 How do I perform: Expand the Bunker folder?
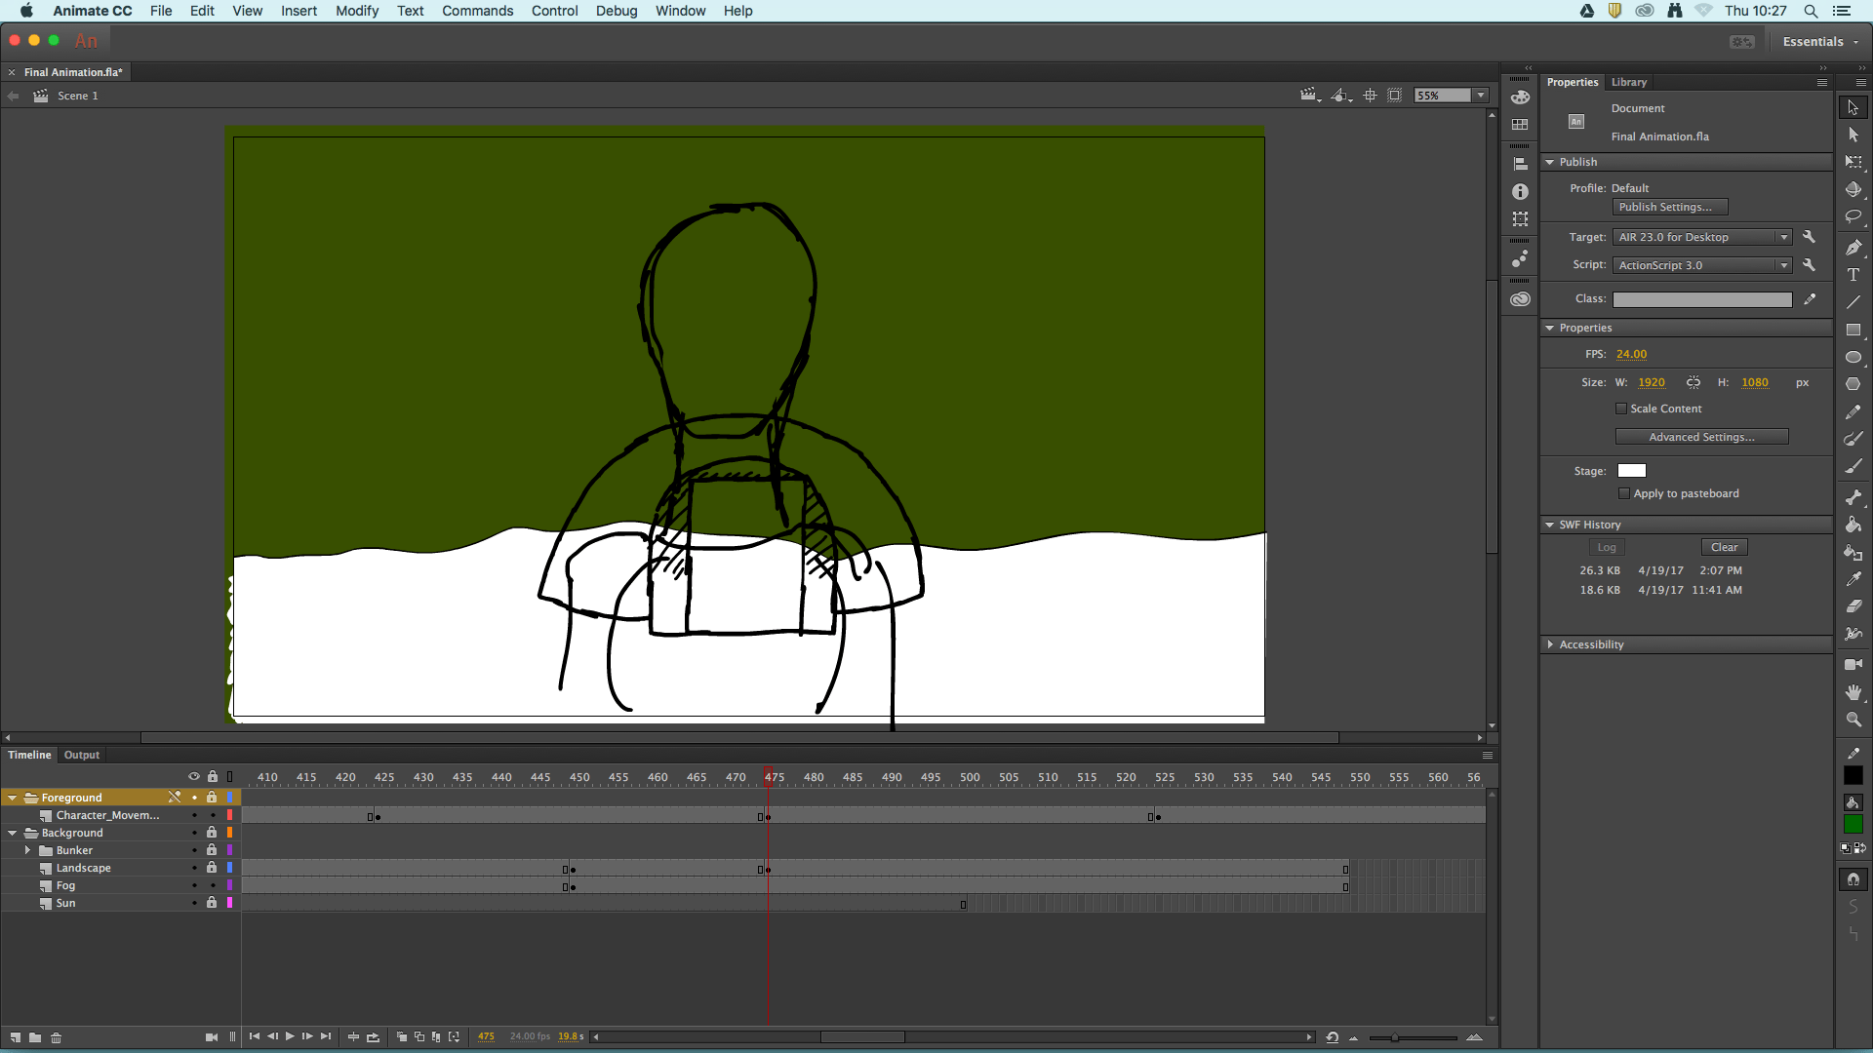(27, 850)
